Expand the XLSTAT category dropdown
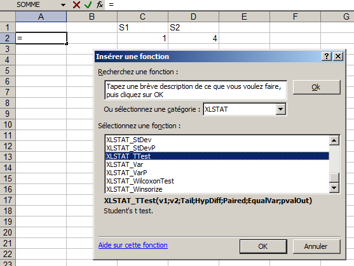 (281, 109)
